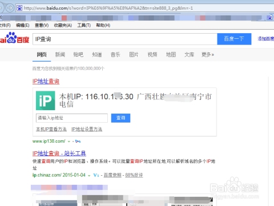Click the Baidu logo

pos(15,38)
